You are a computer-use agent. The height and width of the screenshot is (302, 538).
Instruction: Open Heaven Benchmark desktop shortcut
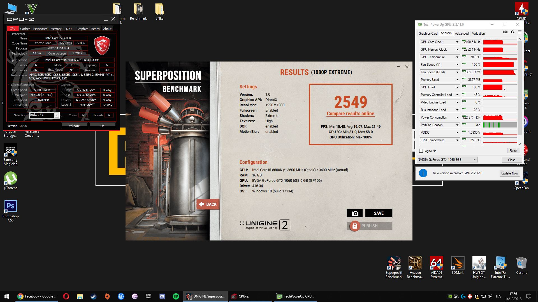pyautogui.click(x=415, y=267)
